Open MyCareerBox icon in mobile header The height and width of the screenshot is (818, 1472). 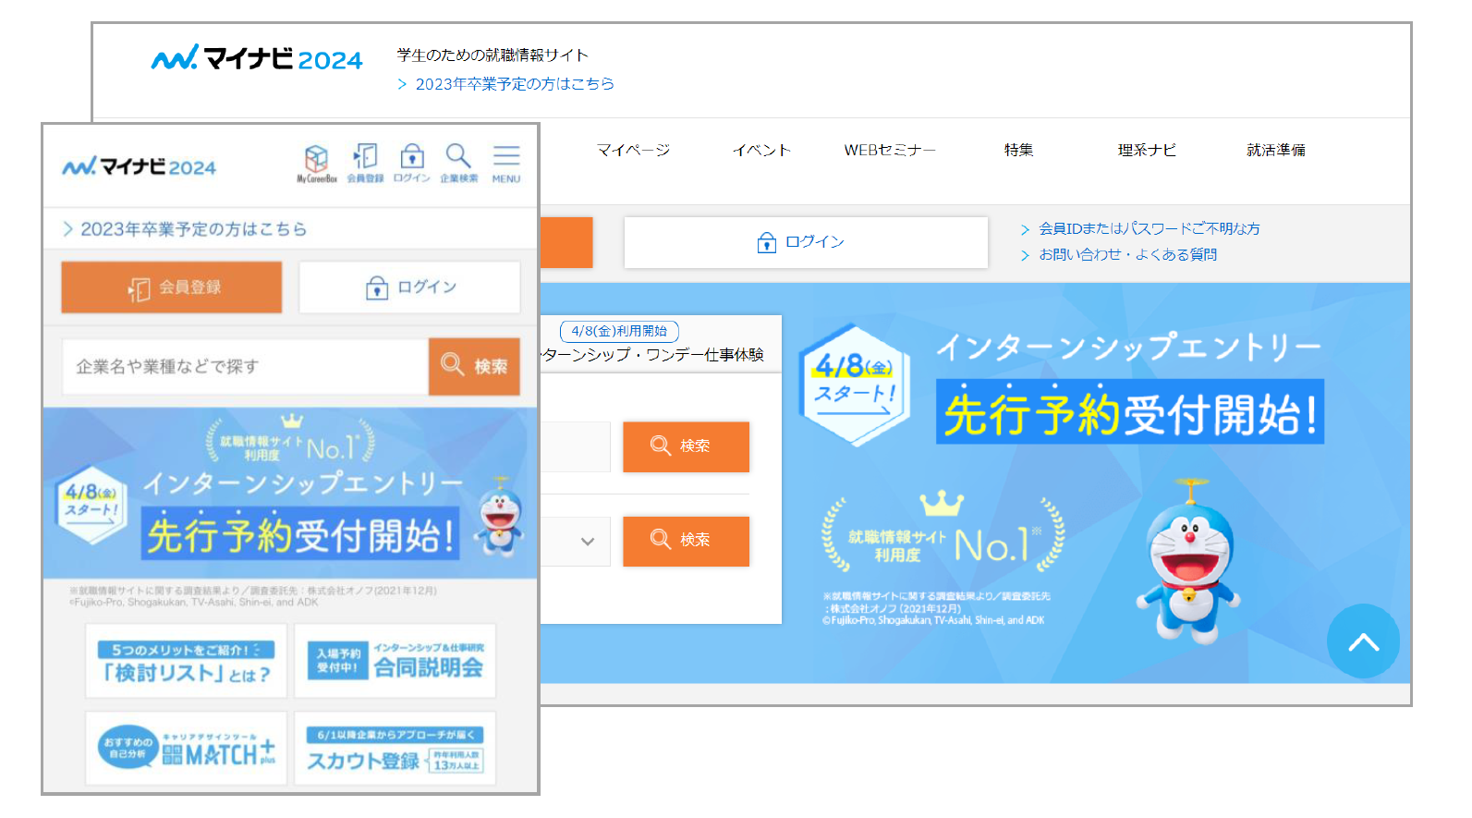tap(317, 164)
